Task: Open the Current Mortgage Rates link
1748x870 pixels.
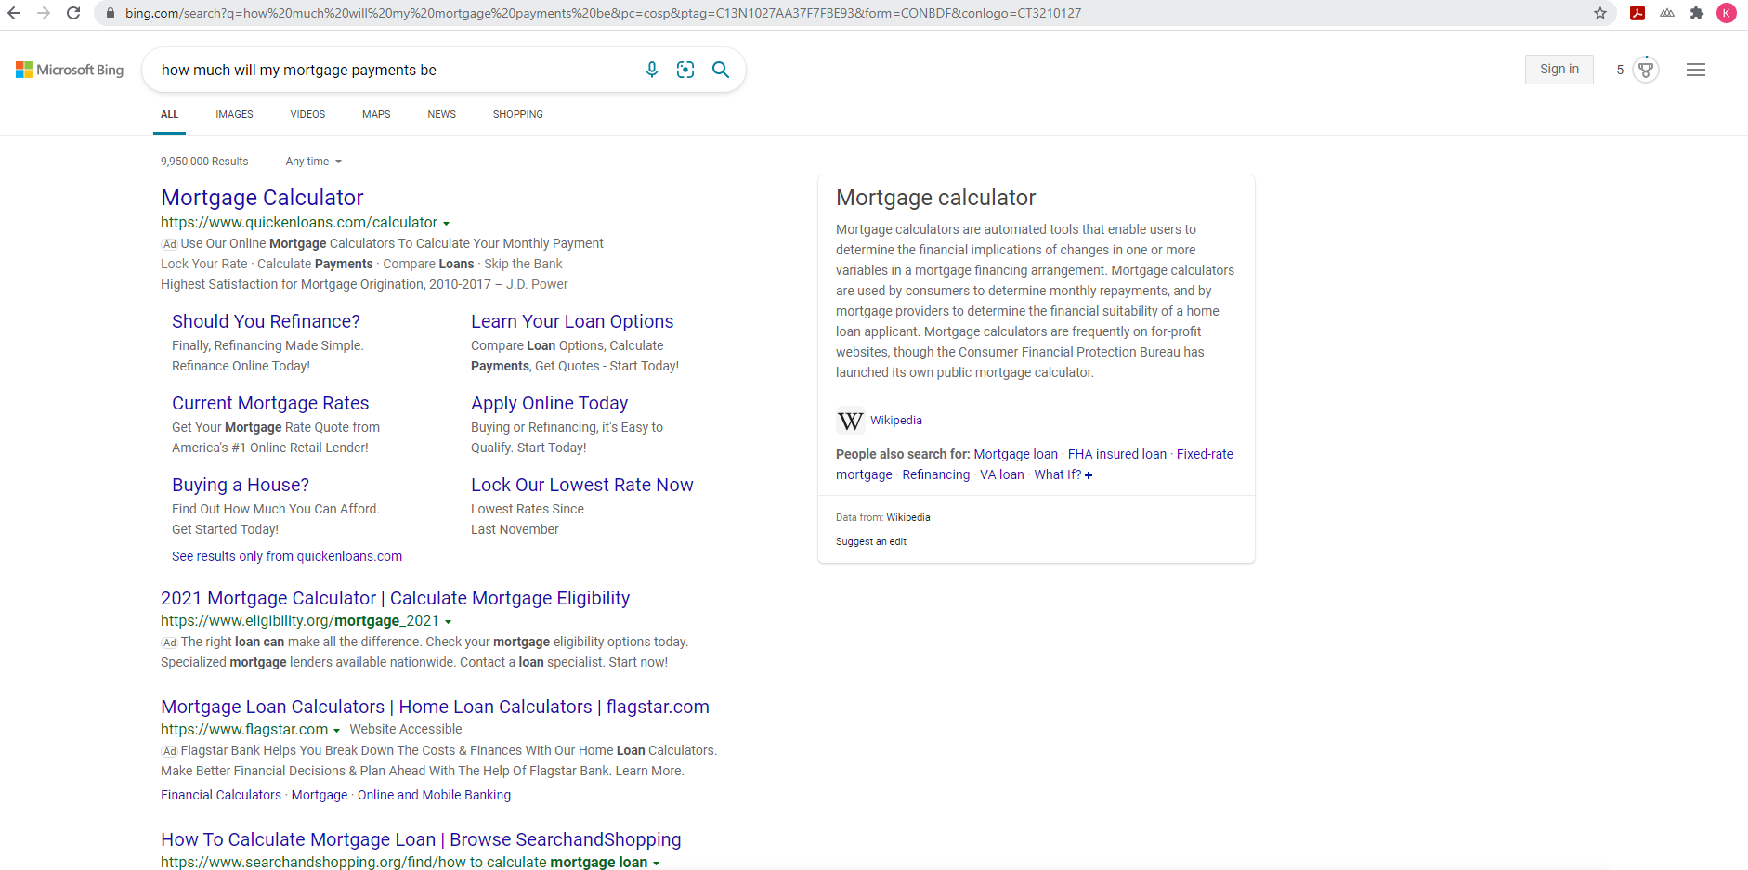Action: (270, 403)
